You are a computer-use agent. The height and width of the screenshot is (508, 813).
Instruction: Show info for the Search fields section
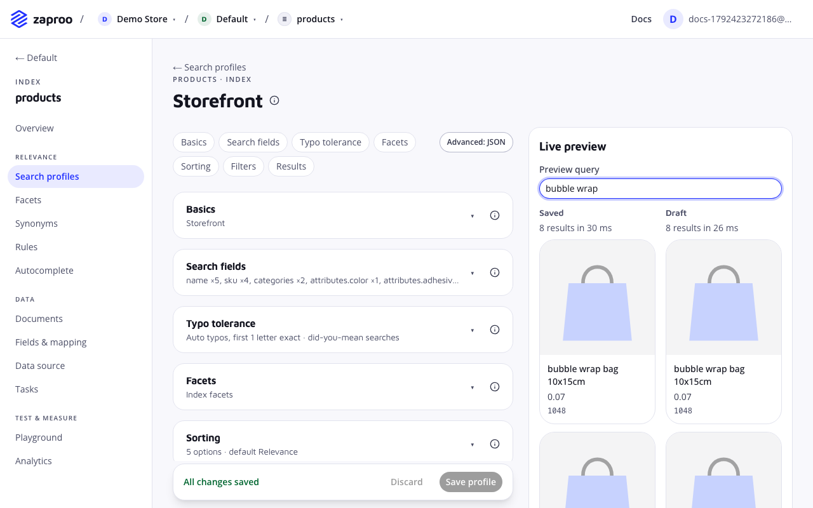click(495, 272)
